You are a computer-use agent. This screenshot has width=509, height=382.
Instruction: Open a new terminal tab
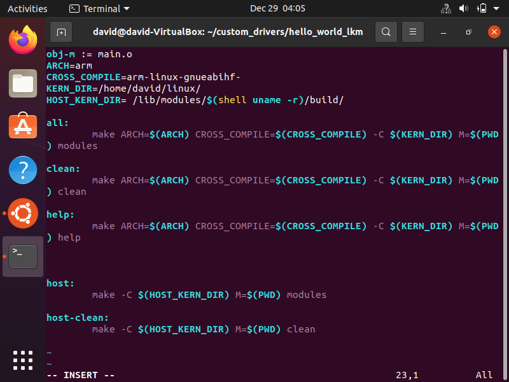coord(60,31)
